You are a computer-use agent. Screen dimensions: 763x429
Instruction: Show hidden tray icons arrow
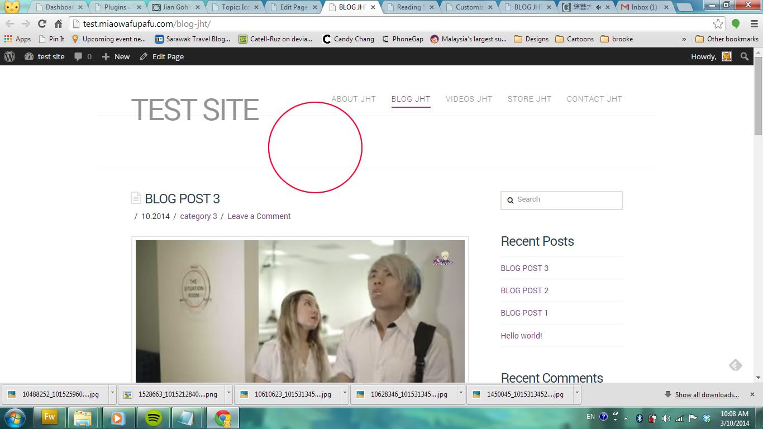(x=626, y=418)
